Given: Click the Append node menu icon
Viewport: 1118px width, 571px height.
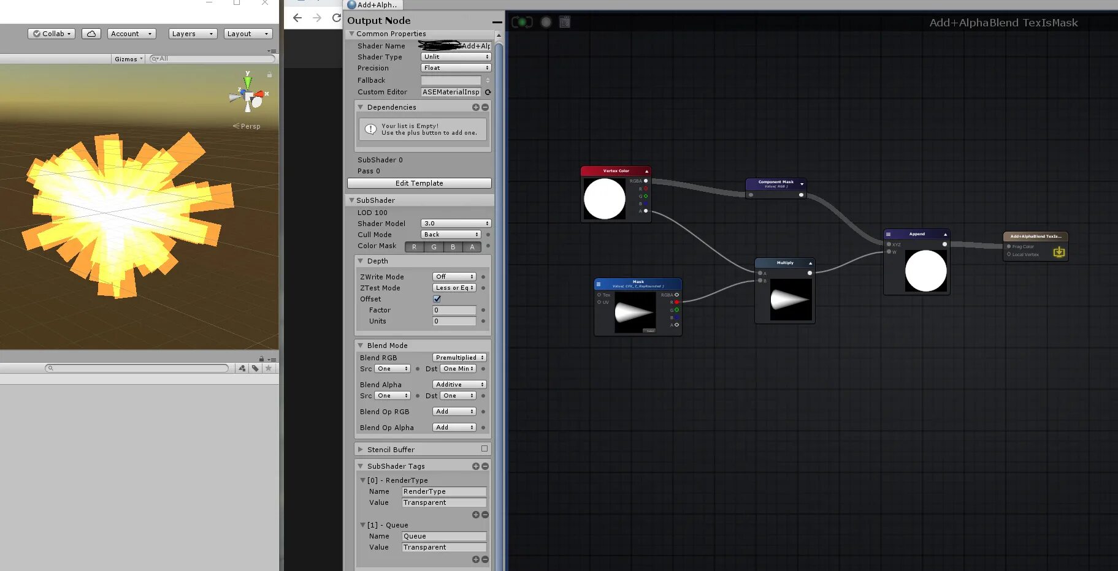Looking at the screenshot, I should click(x=888, y=234).
